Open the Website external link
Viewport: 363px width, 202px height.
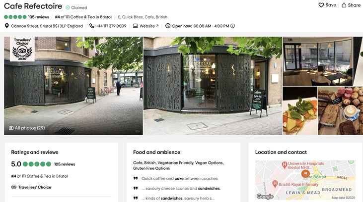coord(149,26)
